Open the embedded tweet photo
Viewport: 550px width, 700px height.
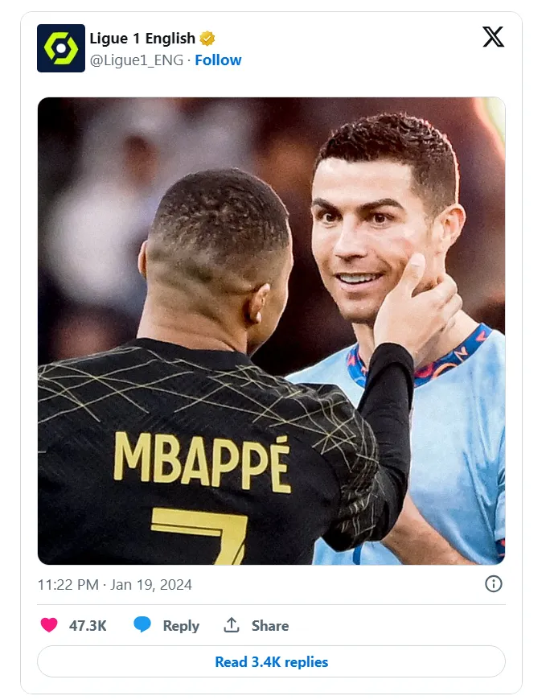[271, 241]
